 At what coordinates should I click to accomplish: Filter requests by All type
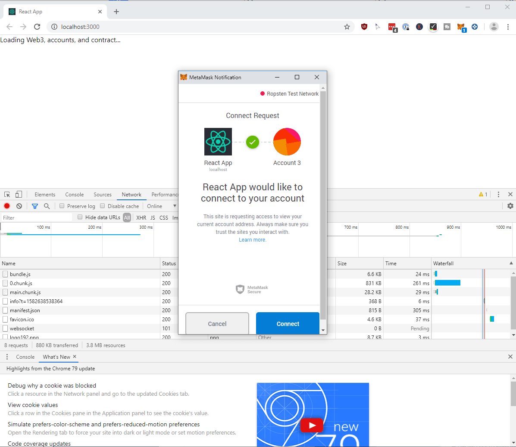(x=127, y=217)
